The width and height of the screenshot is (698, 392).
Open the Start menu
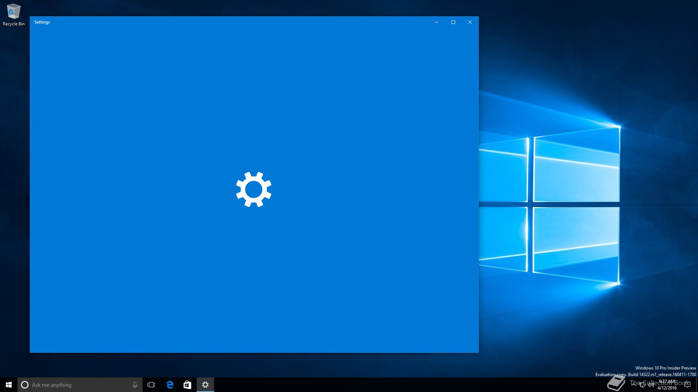point(9,385)
